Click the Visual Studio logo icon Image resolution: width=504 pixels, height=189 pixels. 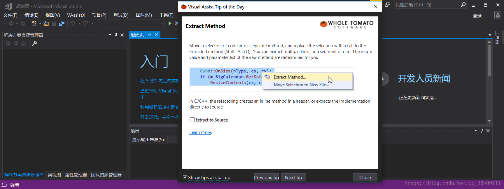coord(8,6)
